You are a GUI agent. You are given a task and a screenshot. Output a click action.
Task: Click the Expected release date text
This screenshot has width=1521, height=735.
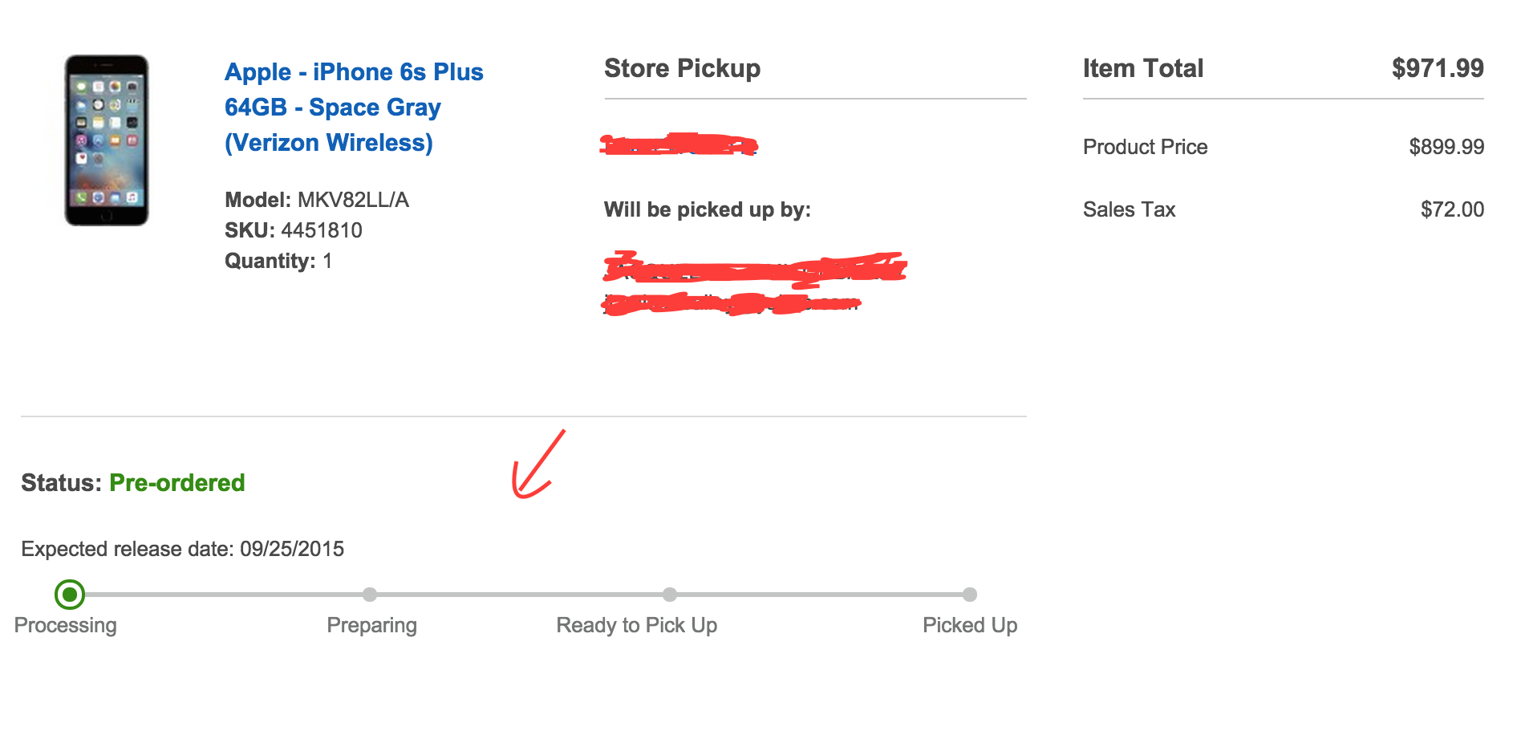click(x=182, y=550)
